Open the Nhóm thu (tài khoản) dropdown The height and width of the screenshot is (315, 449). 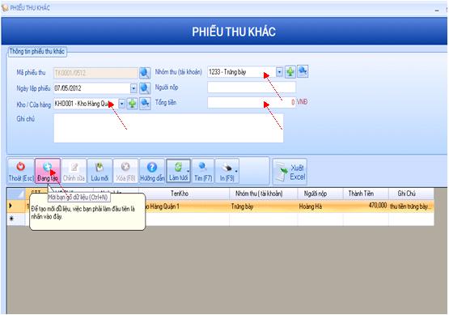279,72
